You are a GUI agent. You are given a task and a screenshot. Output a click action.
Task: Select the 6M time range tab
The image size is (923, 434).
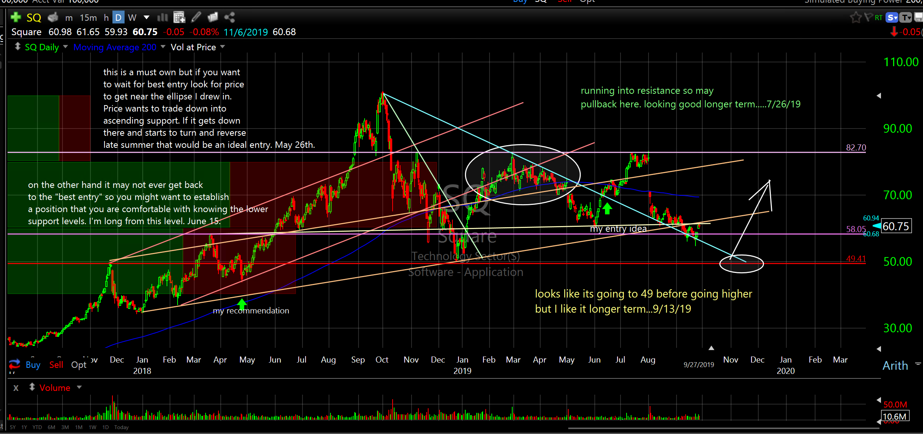(51, 427)
